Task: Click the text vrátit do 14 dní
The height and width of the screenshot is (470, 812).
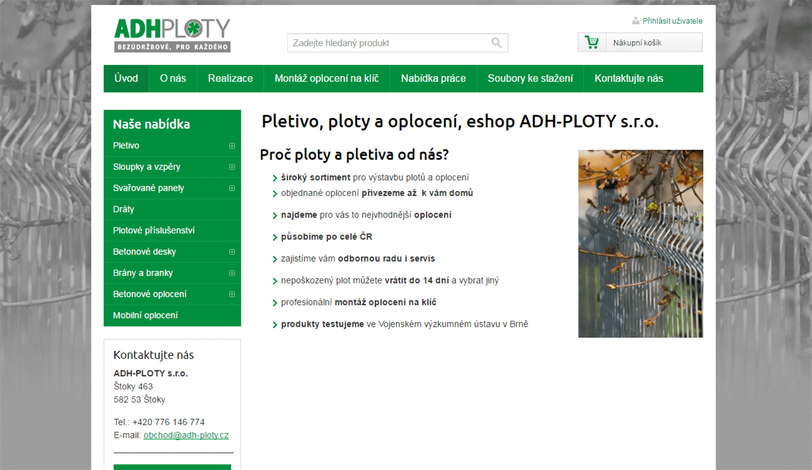Action: tap(417, 280)
